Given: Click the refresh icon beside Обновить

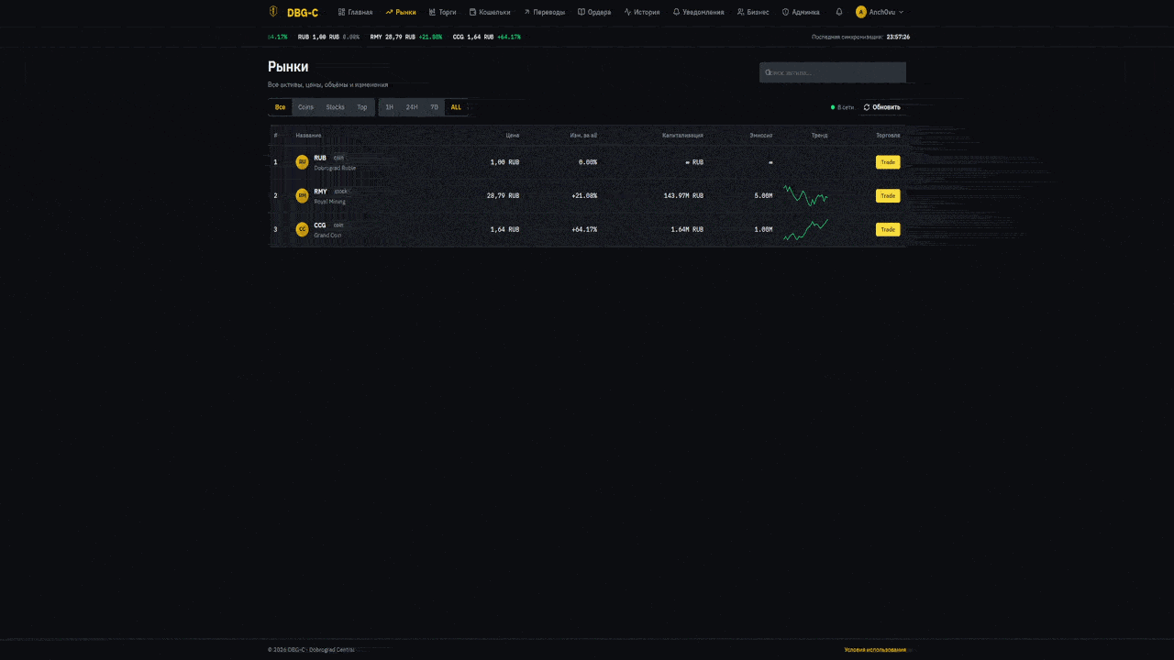Looking at the screenshot, I should (x=867, y=107).
